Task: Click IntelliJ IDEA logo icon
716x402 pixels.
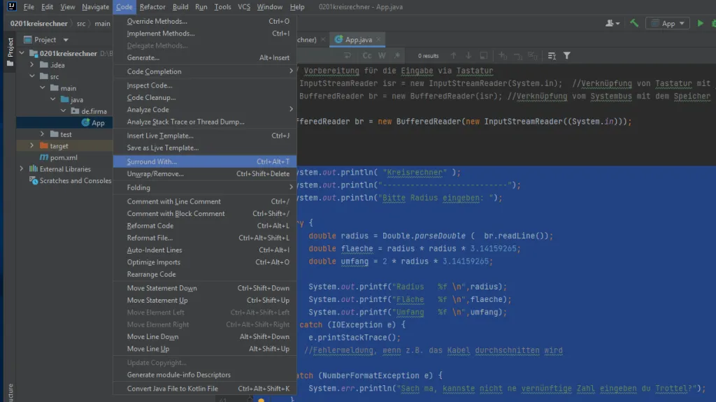Action: [11, 6]
